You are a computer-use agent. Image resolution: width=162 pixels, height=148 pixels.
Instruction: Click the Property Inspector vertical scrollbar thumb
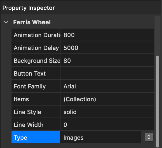click(x=158, y=102)
